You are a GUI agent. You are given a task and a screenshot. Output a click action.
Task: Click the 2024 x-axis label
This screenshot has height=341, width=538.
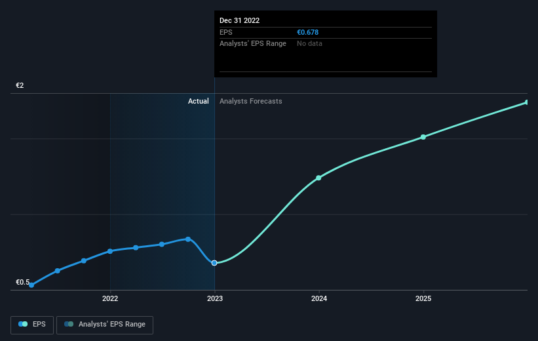(319, 298)
